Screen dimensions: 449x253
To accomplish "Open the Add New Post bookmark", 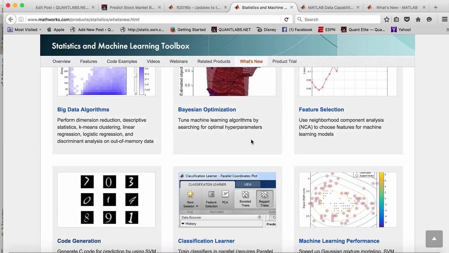I will (x=92, y=30).
